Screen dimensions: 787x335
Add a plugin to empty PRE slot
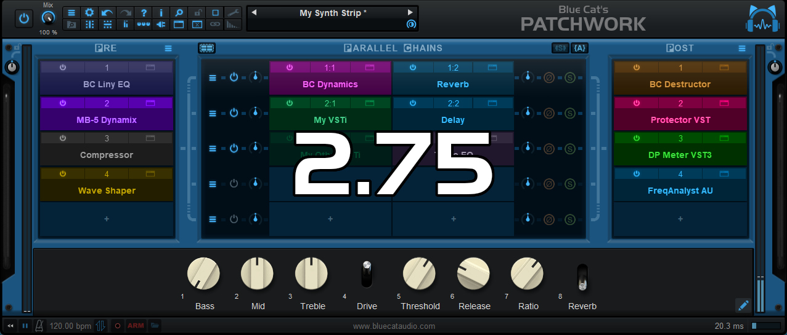[x=107, y=219]
